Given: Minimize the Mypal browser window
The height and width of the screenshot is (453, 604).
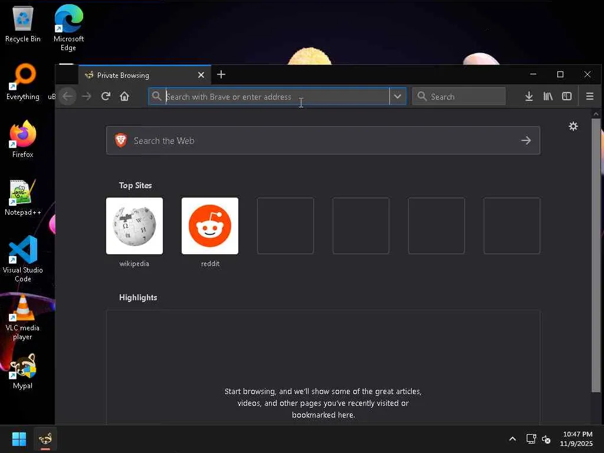Looking at the screenshot, I should pos(533,74).
